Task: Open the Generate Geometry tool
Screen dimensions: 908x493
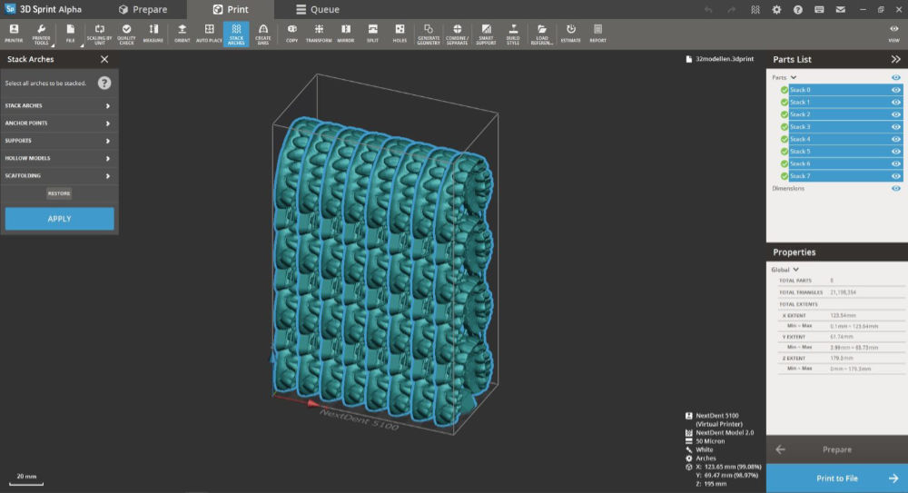Action: [x=429, y=34]
